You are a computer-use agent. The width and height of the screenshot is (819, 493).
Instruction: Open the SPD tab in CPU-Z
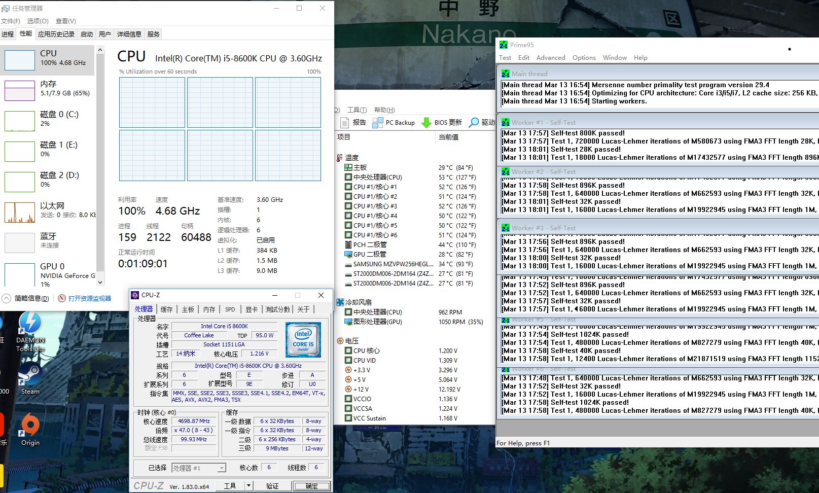[x=230, y=309]
